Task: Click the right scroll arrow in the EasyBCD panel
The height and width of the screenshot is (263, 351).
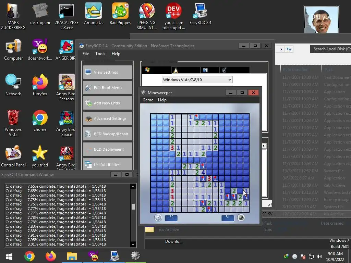Action: click(264, 146)
